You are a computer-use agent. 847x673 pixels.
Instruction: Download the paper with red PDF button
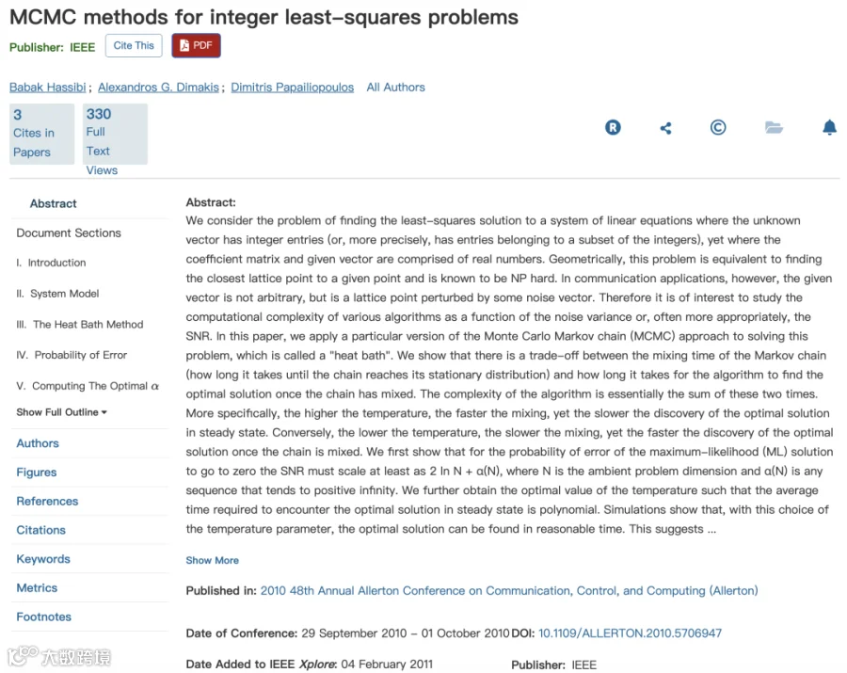[196, 45]
